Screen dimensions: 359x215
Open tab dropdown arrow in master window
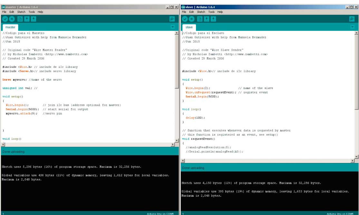pos(173,27)
